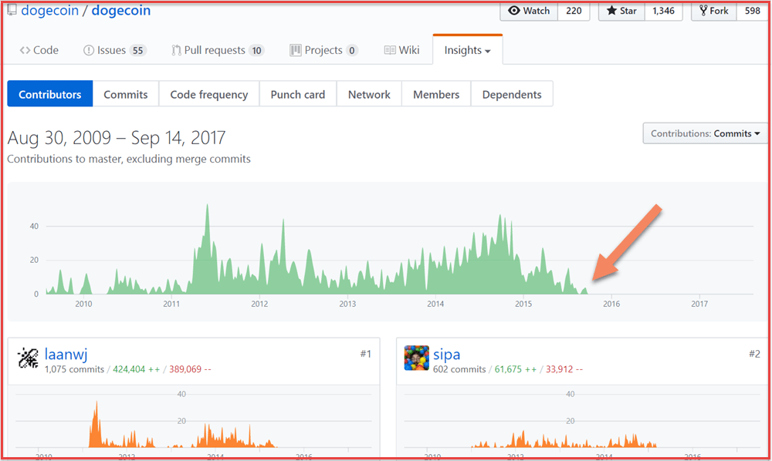Click the 2016 axis label on main graph

(x=611, y=304)
